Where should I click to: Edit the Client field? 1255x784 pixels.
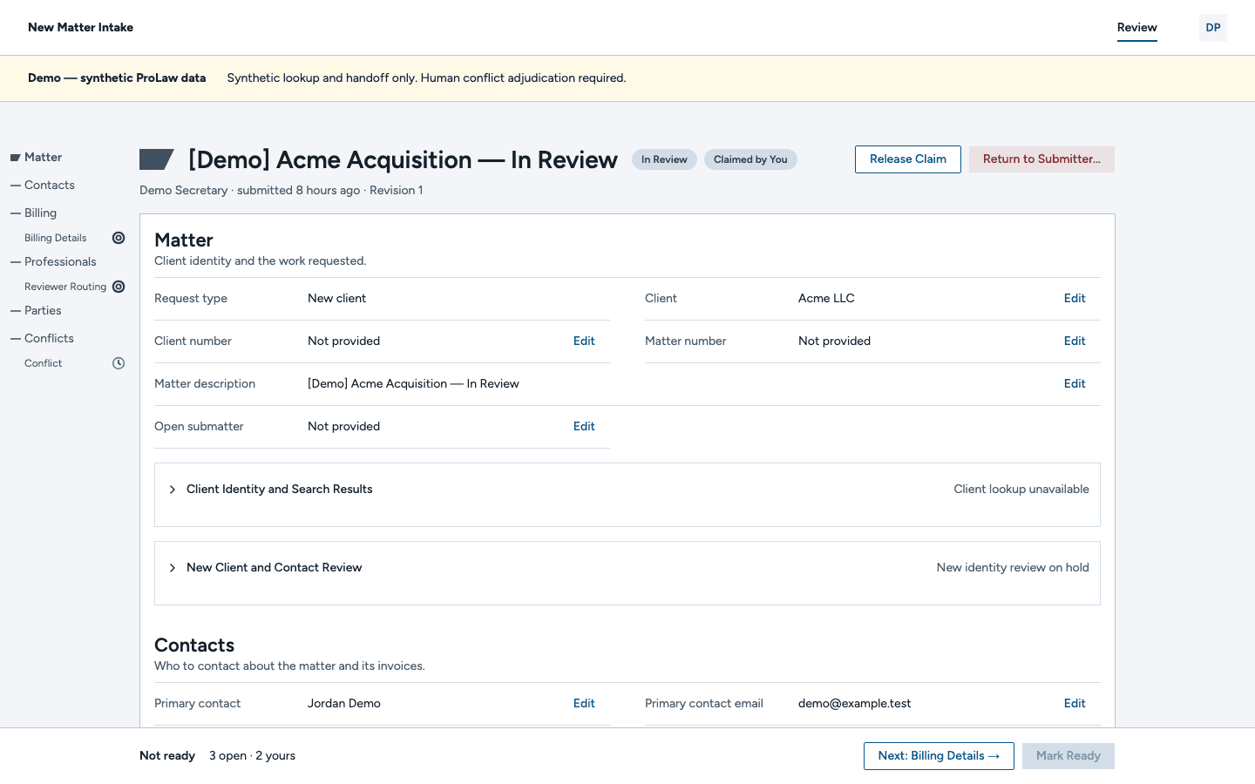pyautogui.click(x=1075, y=299)
